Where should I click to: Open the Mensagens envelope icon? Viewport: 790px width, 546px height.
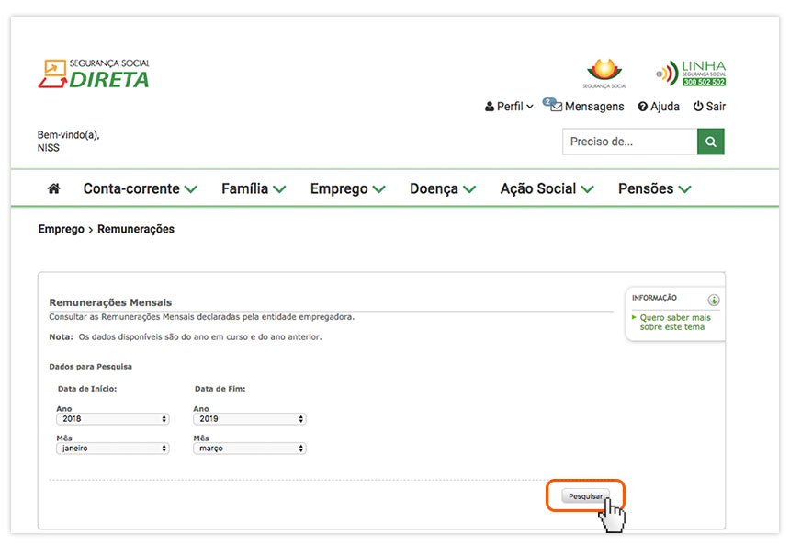point(556,107)
